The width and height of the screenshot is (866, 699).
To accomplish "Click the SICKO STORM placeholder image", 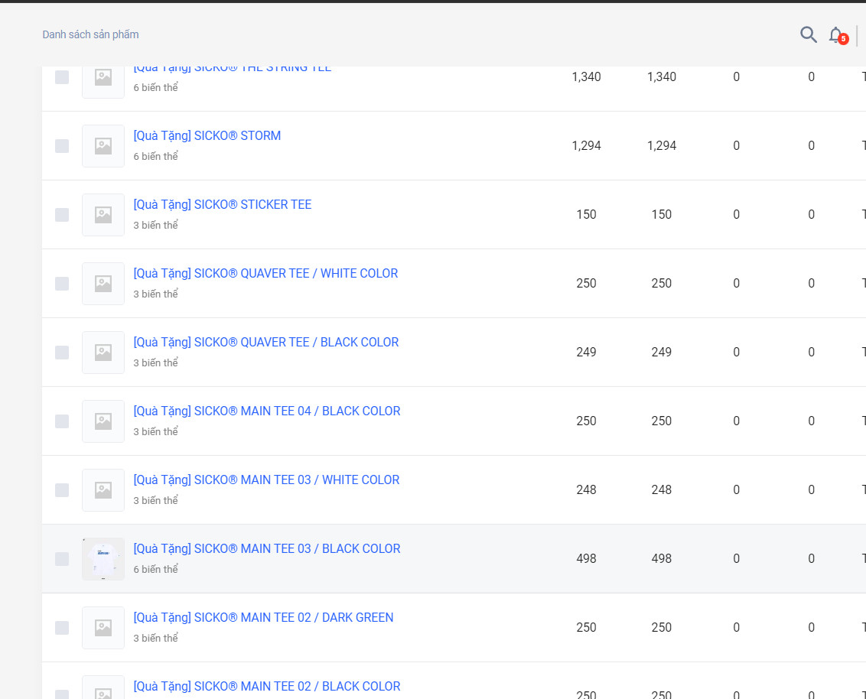I will click(103, 146).
